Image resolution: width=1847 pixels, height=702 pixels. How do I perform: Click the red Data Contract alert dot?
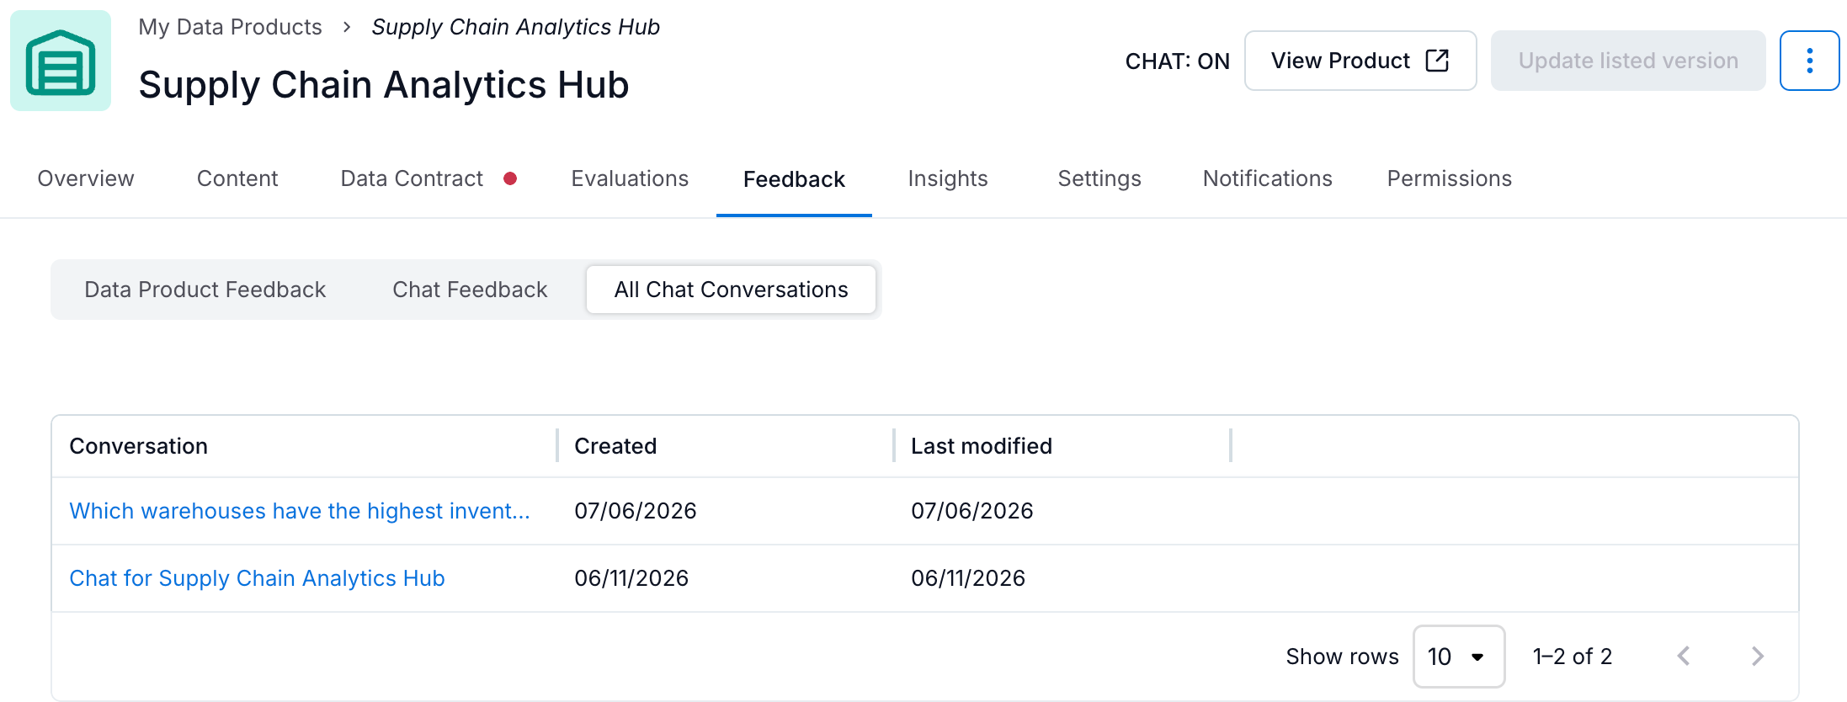coord(510,178)
